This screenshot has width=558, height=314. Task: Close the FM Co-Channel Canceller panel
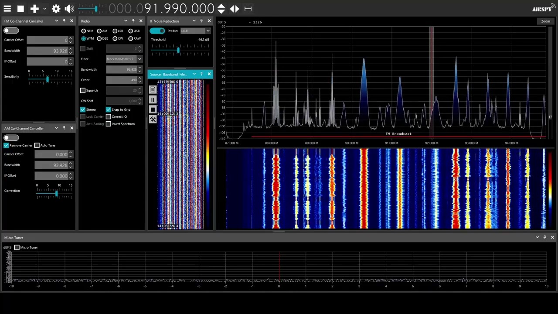(72, 20)
